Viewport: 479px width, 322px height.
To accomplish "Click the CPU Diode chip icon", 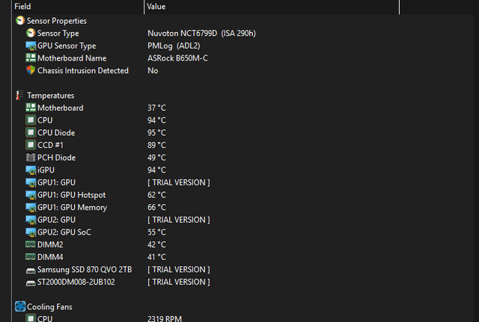I will point(31,133).
